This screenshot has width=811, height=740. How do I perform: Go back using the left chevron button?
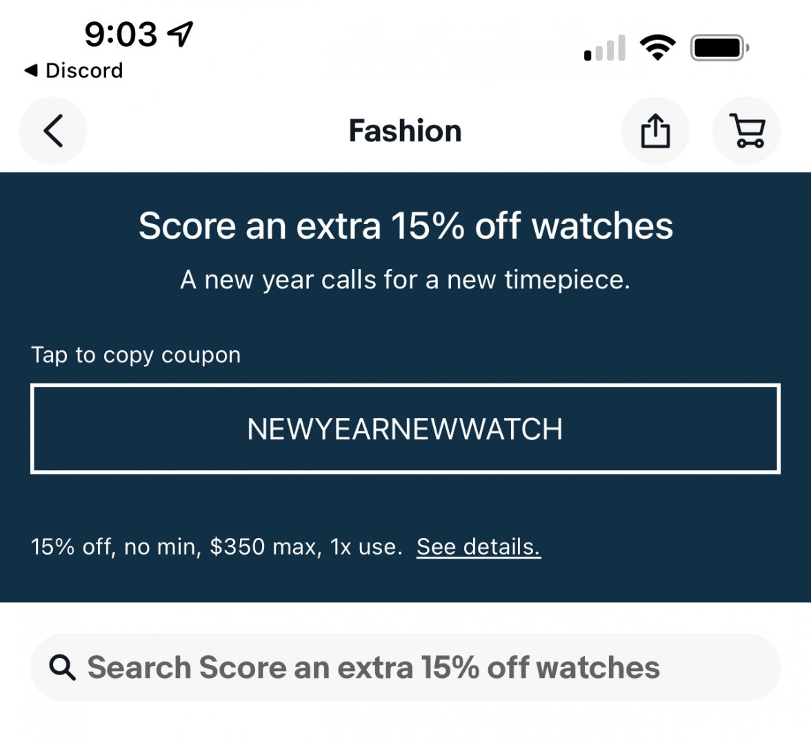point(53,131)
